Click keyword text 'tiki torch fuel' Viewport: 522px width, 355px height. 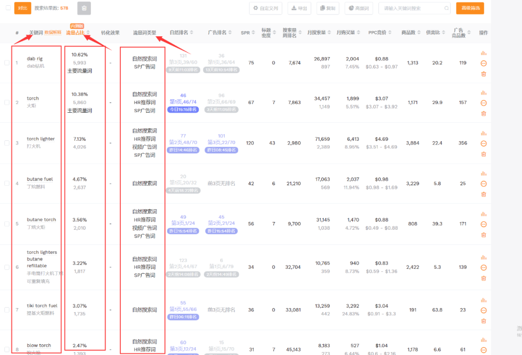42,306
